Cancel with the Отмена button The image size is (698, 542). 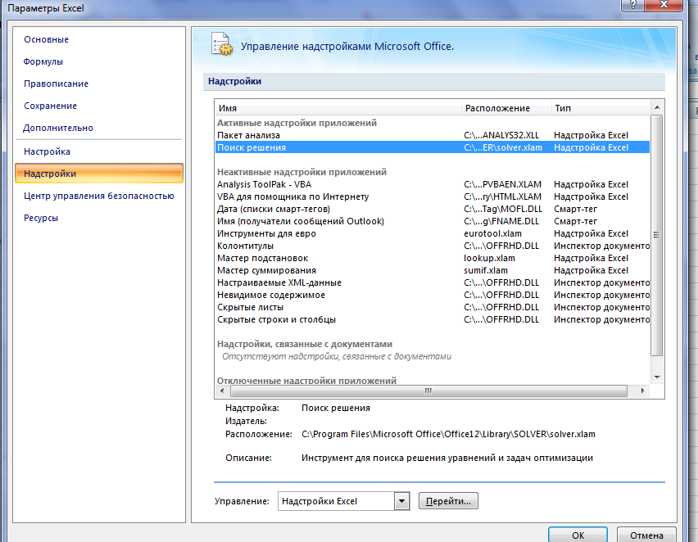tap(646, 535)
